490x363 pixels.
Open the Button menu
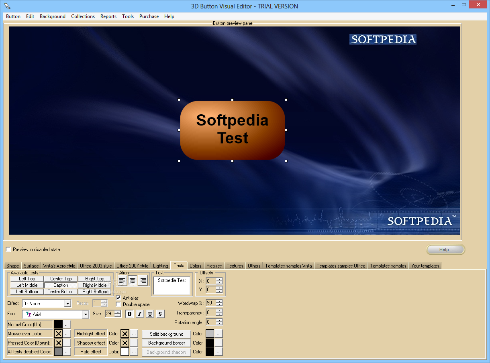[x=13, y=16]
